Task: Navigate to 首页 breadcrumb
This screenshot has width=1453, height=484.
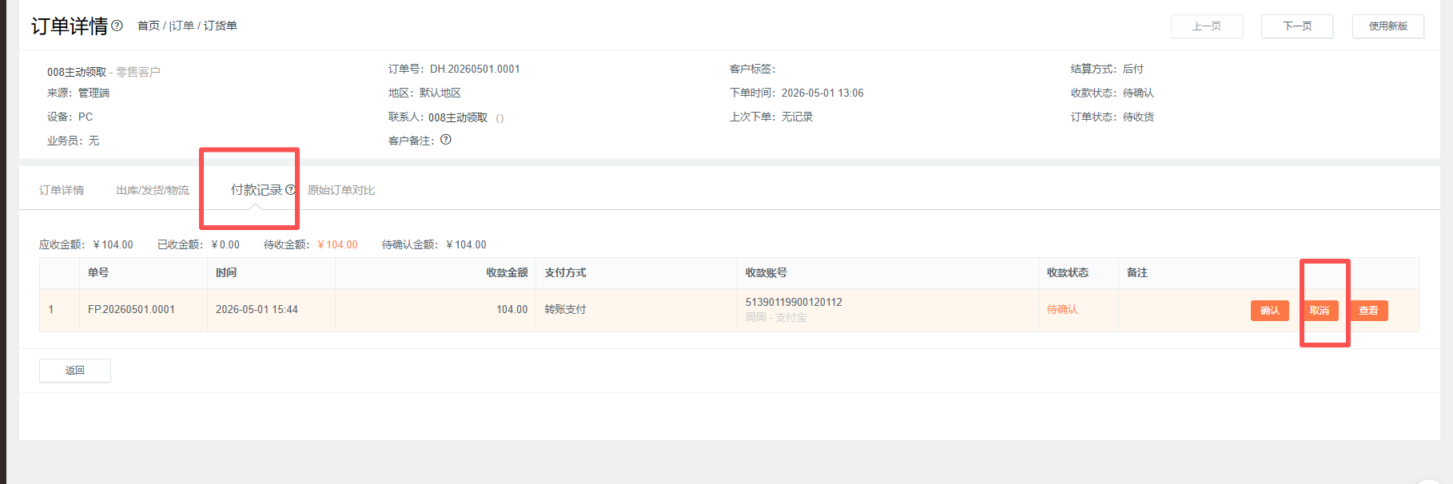Action: tap(149, 26)
